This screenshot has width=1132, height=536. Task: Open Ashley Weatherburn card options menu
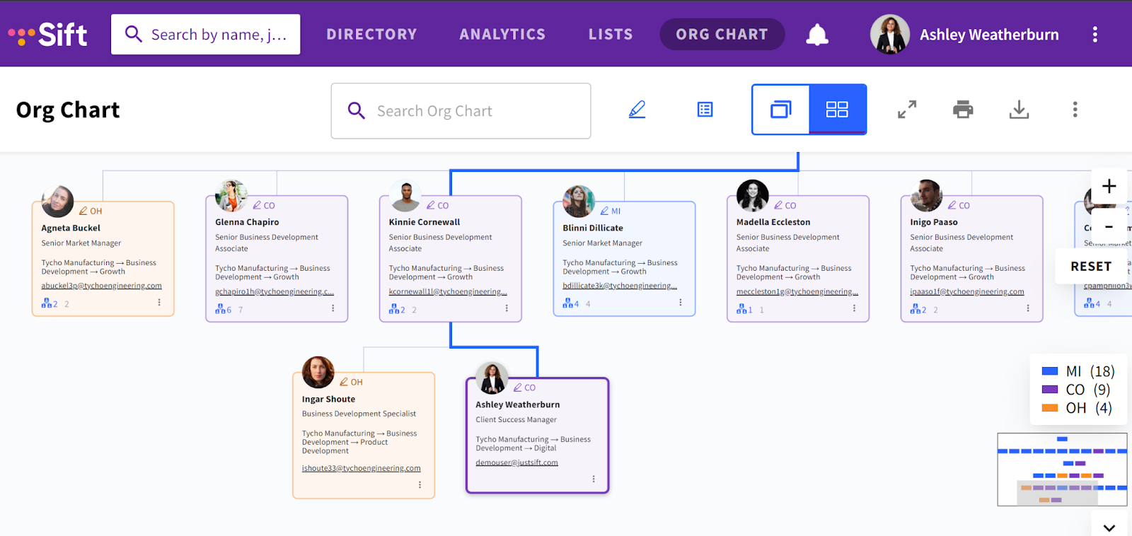tap(594, 479)
